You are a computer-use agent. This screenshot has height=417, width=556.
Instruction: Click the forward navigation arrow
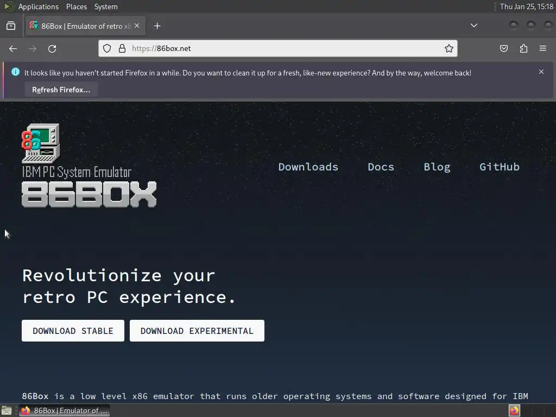point(32,48)
